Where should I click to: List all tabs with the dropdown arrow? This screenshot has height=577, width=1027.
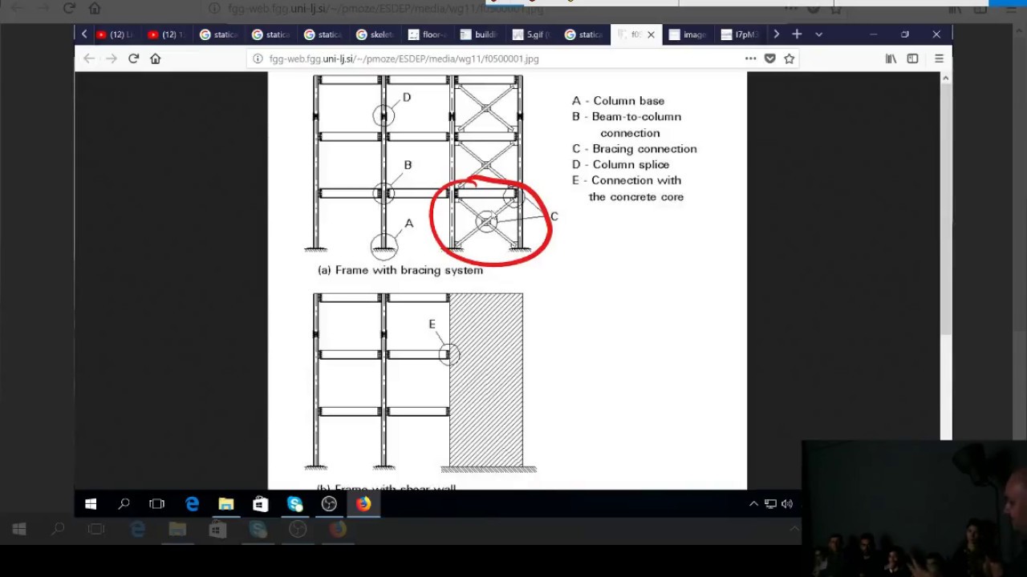click(x=818, y=34)
